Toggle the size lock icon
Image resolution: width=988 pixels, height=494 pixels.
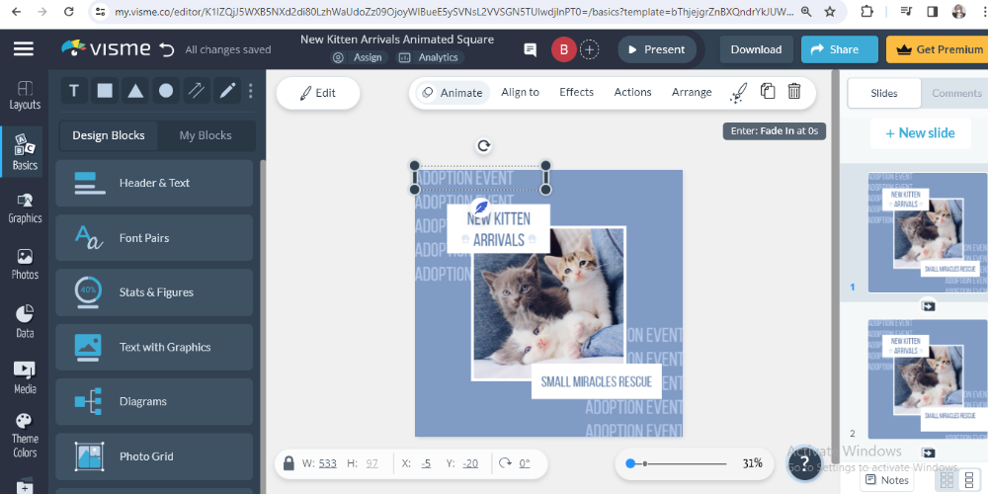click(288, 463)
